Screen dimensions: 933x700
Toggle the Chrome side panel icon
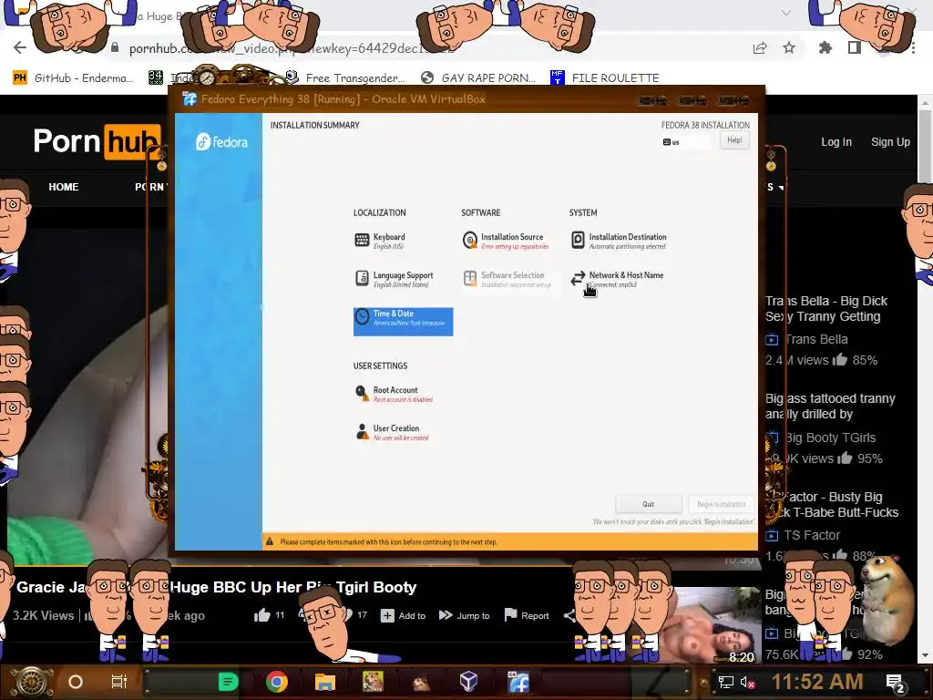tap(855, 47)
